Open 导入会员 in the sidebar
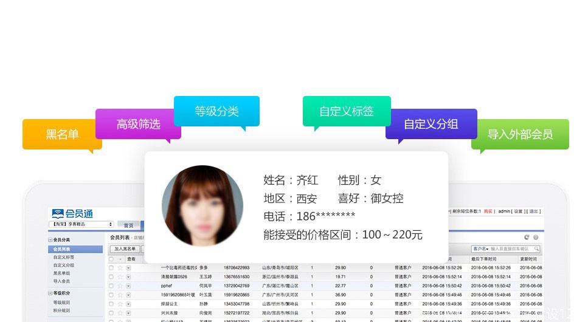The width and height of the screenshot is (588, 322). click(x=61, y=281)
